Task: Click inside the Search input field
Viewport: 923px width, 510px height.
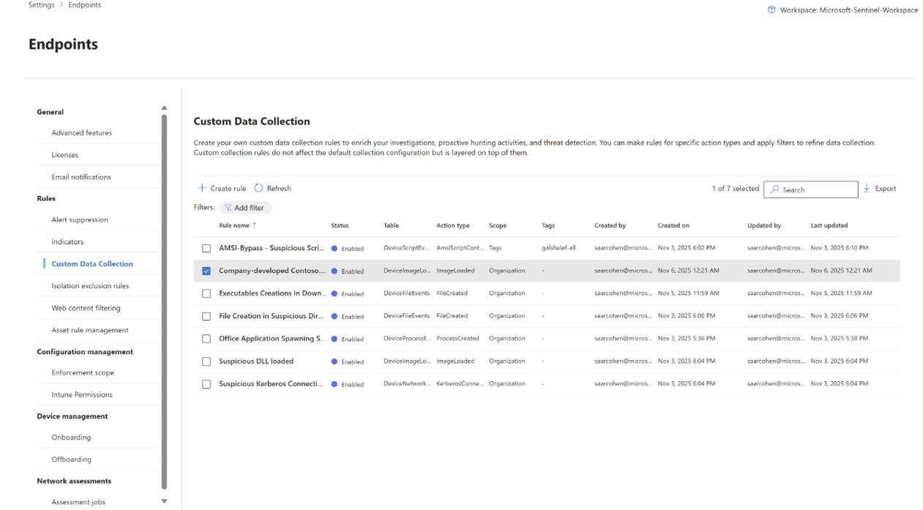Action: click(816, 190)
